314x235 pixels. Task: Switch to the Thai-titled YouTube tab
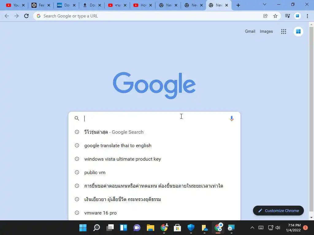point(115,5)
